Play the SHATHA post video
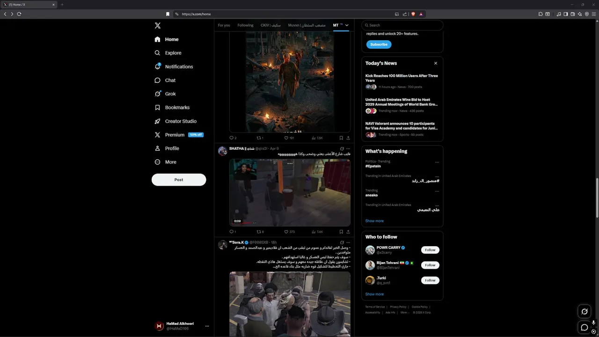599x337 pixels. pos(290,193)
